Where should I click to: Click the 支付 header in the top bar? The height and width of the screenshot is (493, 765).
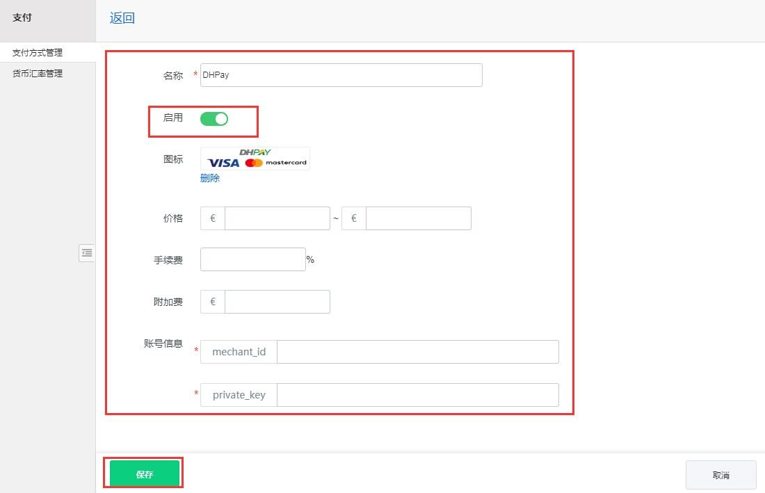pyautogui.click(x=22, y=17)
